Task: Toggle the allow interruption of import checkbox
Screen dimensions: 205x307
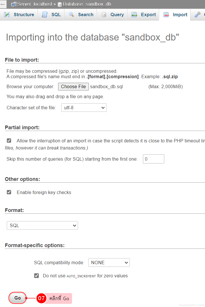Action: tap(9, 141)
